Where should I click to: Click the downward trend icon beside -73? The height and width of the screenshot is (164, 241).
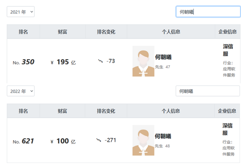point(100,61)
